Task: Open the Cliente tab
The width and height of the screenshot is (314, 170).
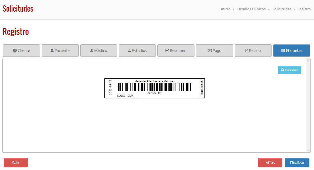Action: coord(21,51)
